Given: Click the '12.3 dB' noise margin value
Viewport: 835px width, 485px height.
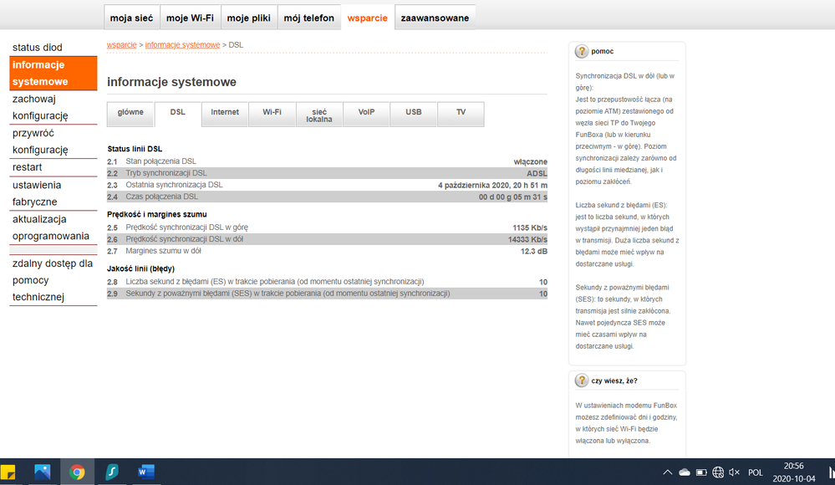Looking at the screenshot, I should [534, 251].
